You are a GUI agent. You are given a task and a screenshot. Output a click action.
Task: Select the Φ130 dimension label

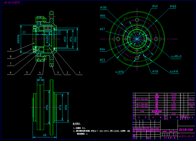[x=103, y=8]
